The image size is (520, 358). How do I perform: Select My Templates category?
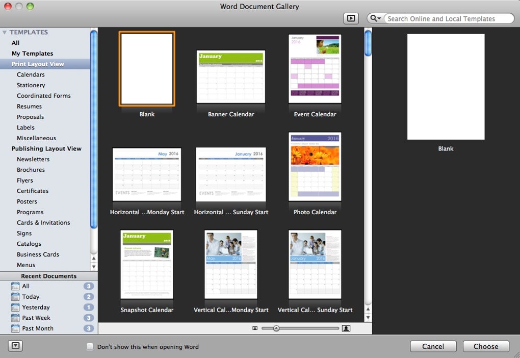pos(45,54)
